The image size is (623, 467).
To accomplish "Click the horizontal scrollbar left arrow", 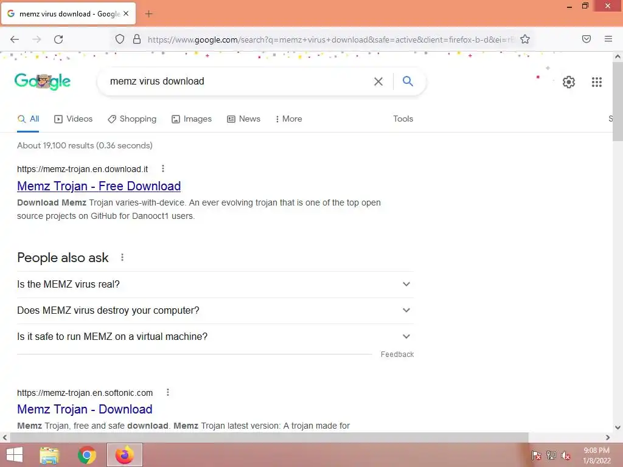I will (x=5, y=438).
